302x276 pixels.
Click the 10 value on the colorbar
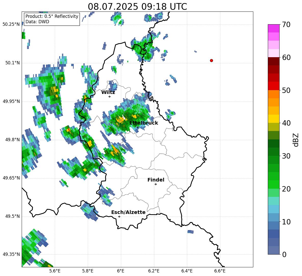(x=286, y=222)
